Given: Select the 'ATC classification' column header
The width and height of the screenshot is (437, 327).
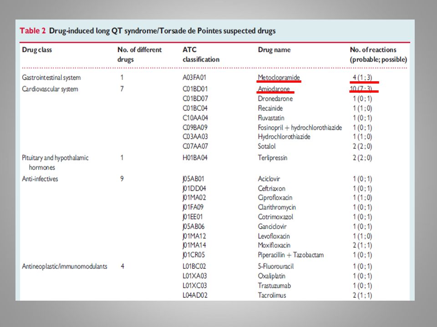Looking at the screenshot, I should (201, 54).
